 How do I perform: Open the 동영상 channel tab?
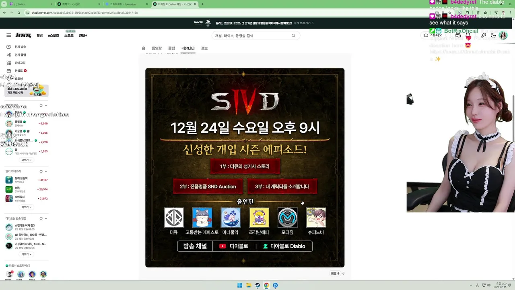coord(157,48)
